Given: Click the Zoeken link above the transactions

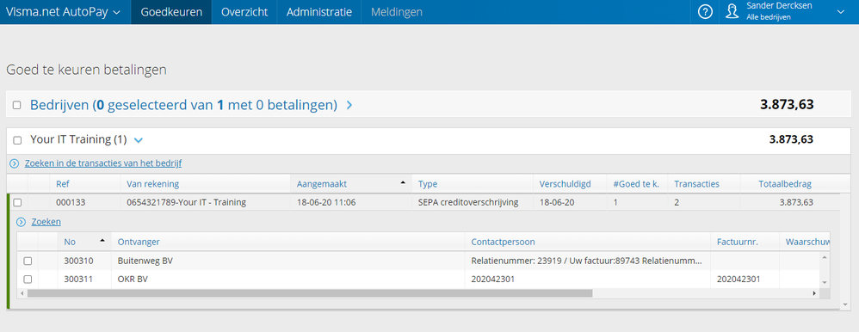Looking at the screenshot, I should 46,222.
